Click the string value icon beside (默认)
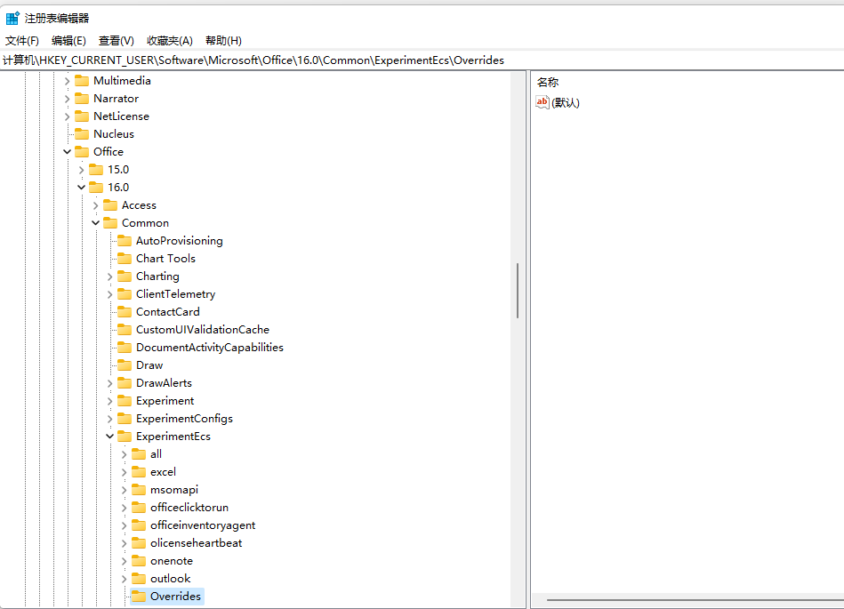The width and height of the screenshot is (844, 609). point(542,101)
